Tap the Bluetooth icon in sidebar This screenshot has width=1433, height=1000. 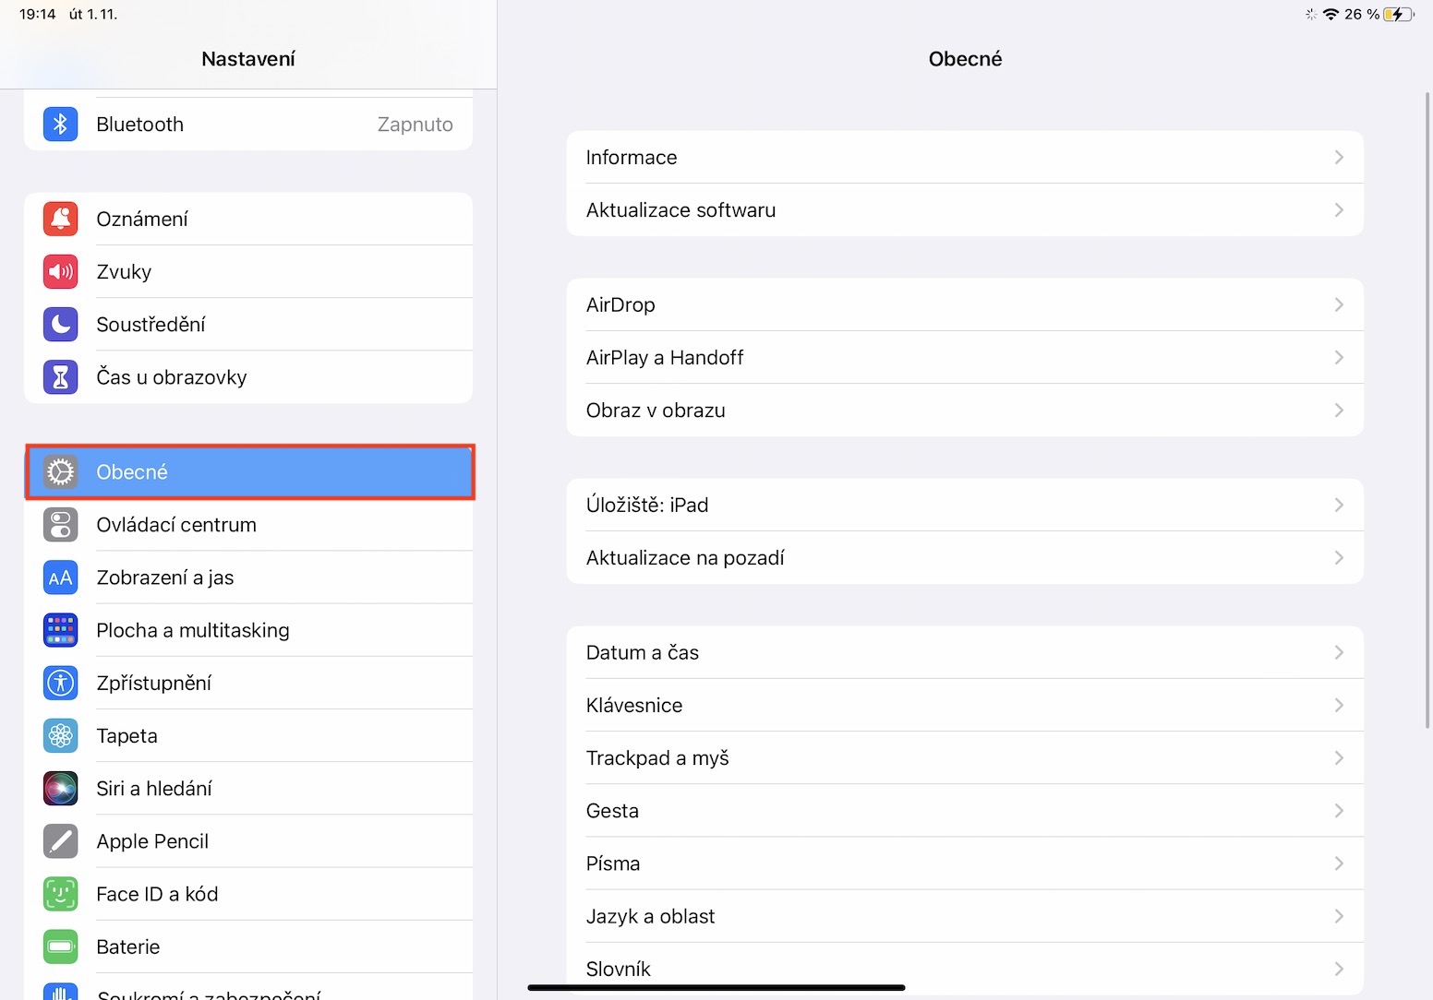click(60, 125)
